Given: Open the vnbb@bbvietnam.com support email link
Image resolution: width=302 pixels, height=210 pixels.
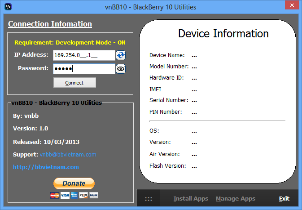Looking at the screenshot, I should click(x=68, y=155).
